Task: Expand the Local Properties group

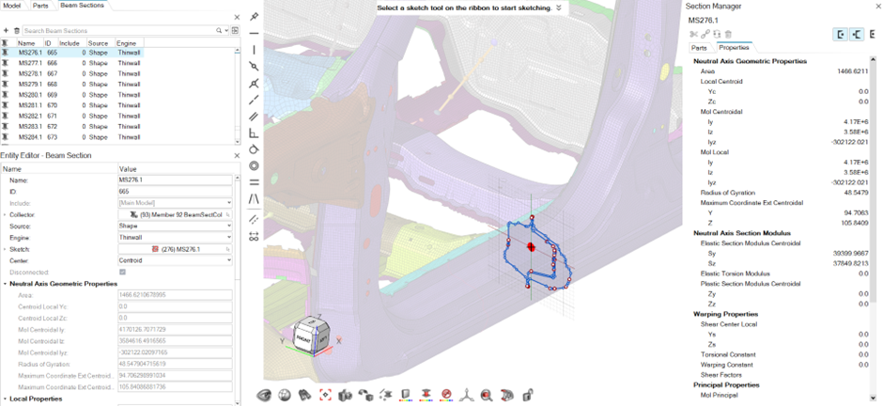Action: pos(5,399)
